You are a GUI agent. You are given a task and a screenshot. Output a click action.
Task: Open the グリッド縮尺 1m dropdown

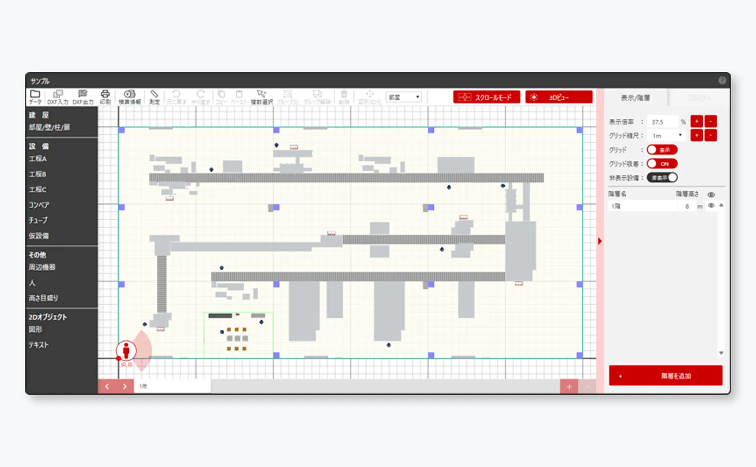[x=666, y=136]
